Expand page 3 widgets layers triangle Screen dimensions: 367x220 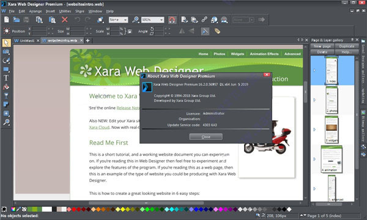(314, 130)
